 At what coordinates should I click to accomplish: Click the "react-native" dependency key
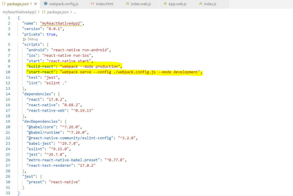click(x=42, y=105)
